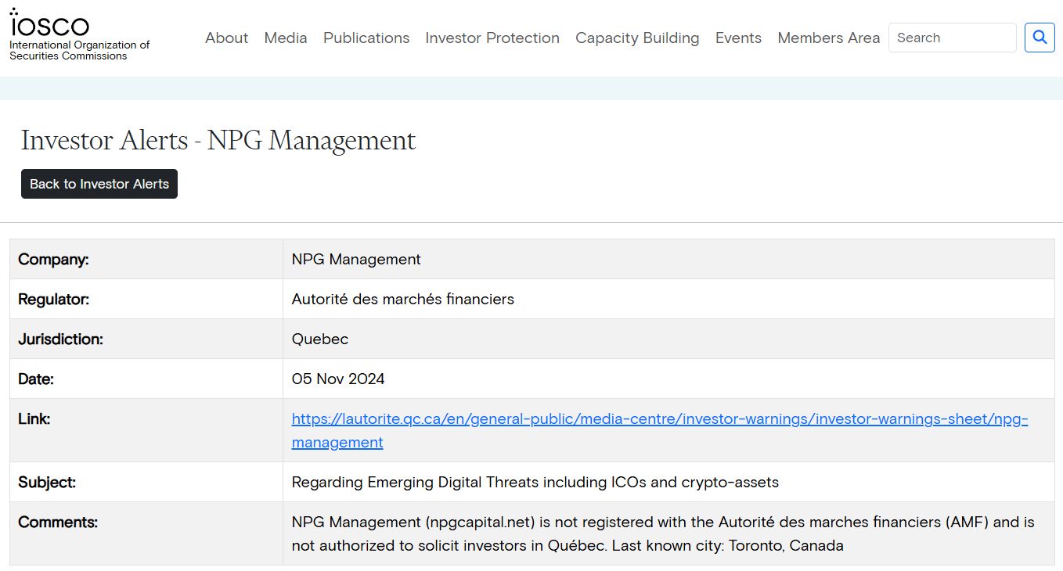Go to Publications in the navigation bar
The width and height of the screenshot is (1063, 571).
click(x=366, y=38)
